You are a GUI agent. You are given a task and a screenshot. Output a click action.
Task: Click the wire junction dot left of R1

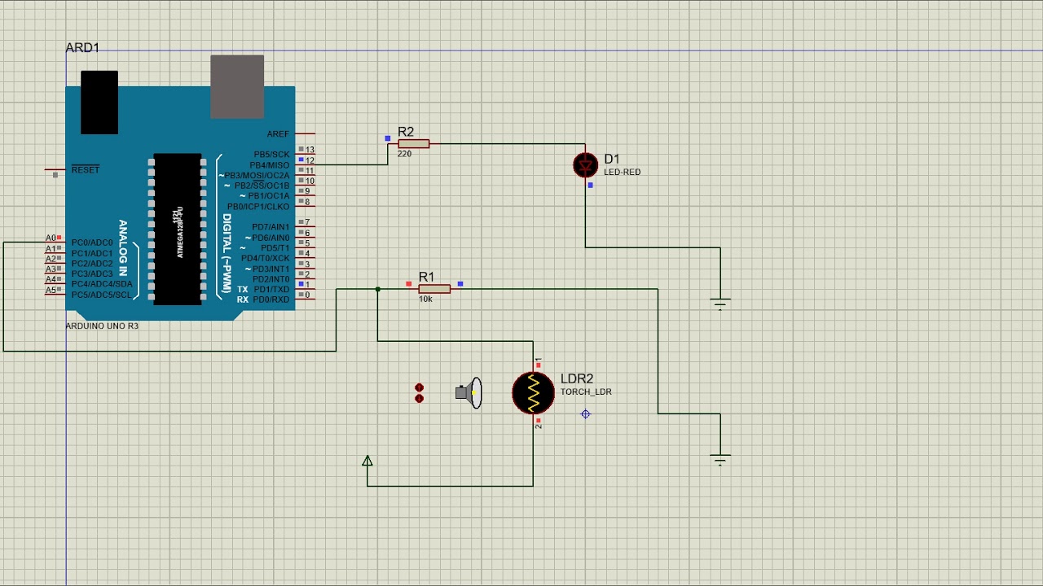[377, 289]
